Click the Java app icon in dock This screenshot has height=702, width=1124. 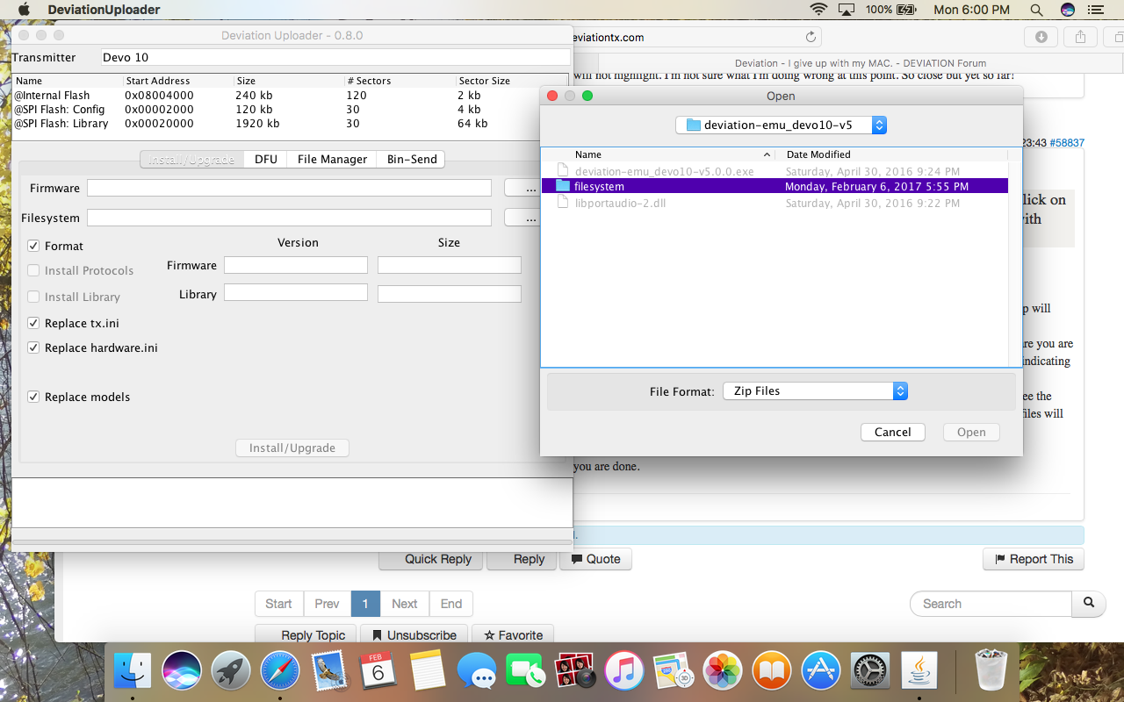(x=919, y=672)
